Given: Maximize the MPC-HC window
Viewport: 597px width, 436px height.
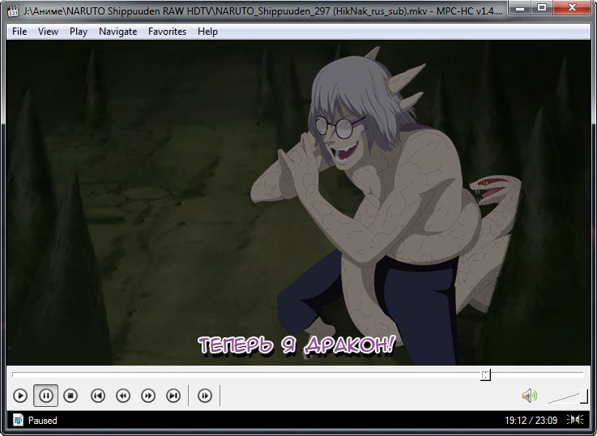Looking at the screenshot, I should 542,7.
